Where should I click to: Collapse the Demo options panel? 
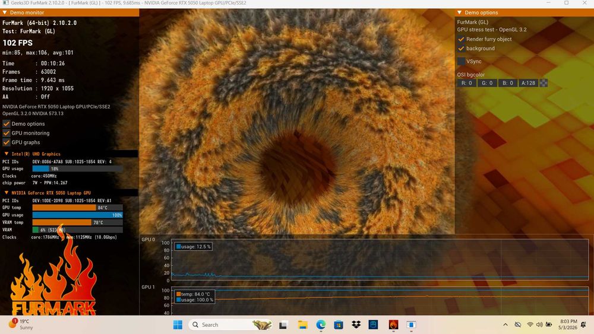click(x=460, y=12)
